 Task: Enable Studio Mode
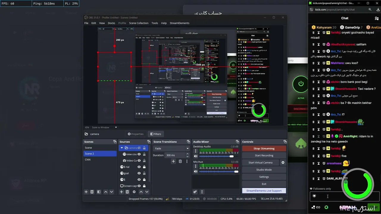pyautogui.click(x=264, y=170)
